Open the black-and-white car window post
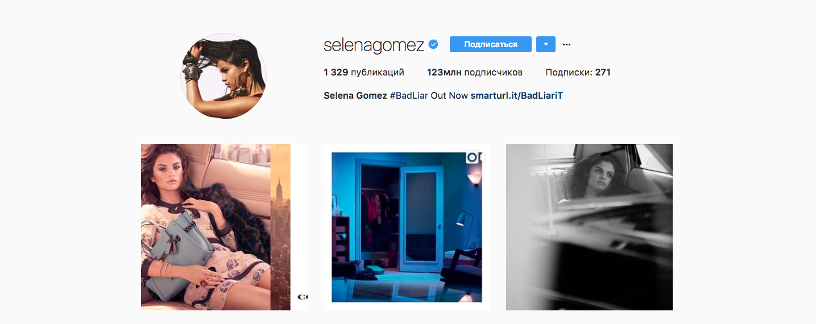Viewport: 816px width, 324px height. (x=589, y=227)
